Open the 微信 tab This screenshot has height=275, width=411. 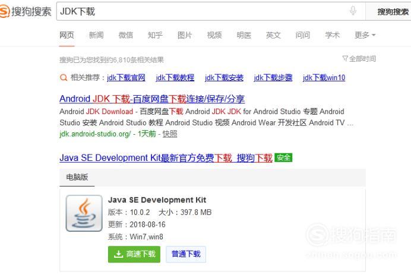coord(126,35)
